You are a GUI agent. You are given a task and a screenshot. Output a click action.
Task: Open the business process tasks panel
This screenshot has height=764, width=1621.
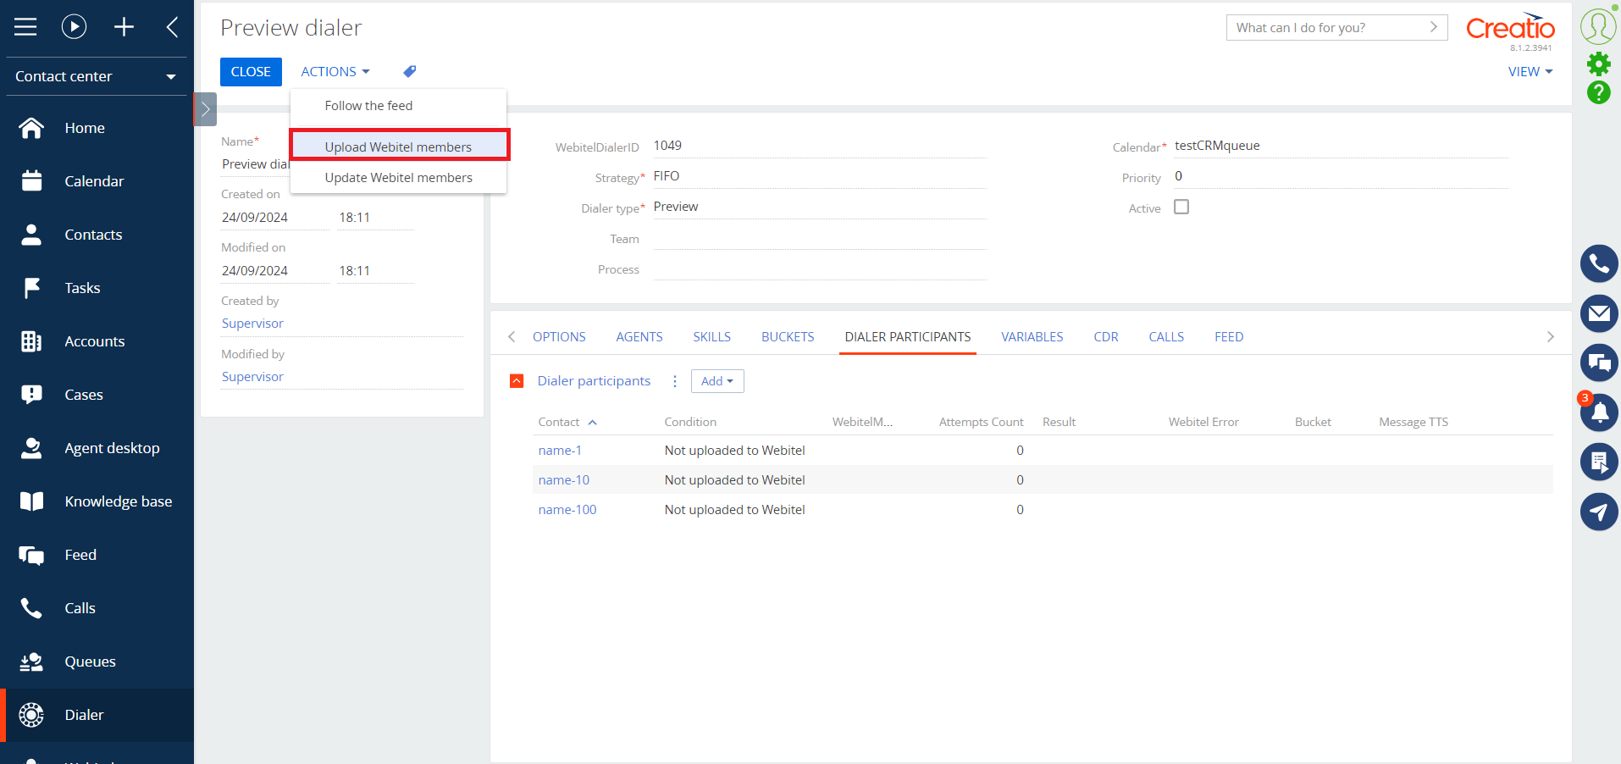[1599, 462]
